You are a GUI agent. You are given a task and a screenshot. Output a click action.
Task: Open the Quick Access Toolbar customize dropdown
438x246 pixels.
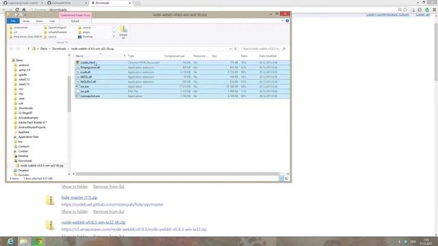(x=25, y=14)
